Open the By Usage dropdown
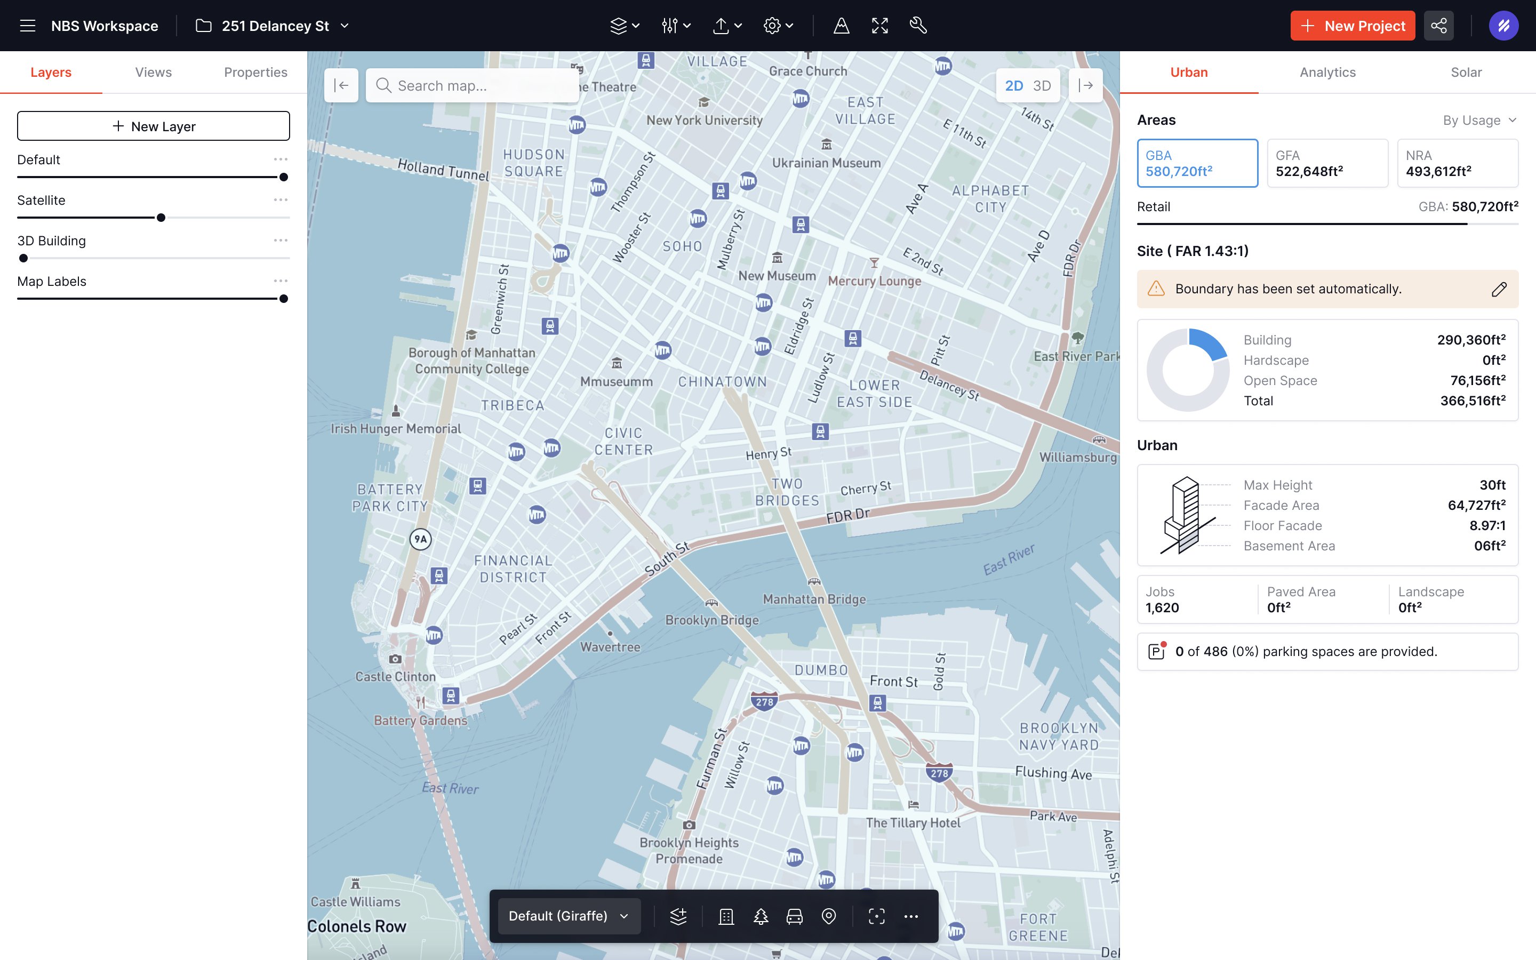Viewport: 1536px width, 960px height. pyautogui.click(x=1479, y=121)
